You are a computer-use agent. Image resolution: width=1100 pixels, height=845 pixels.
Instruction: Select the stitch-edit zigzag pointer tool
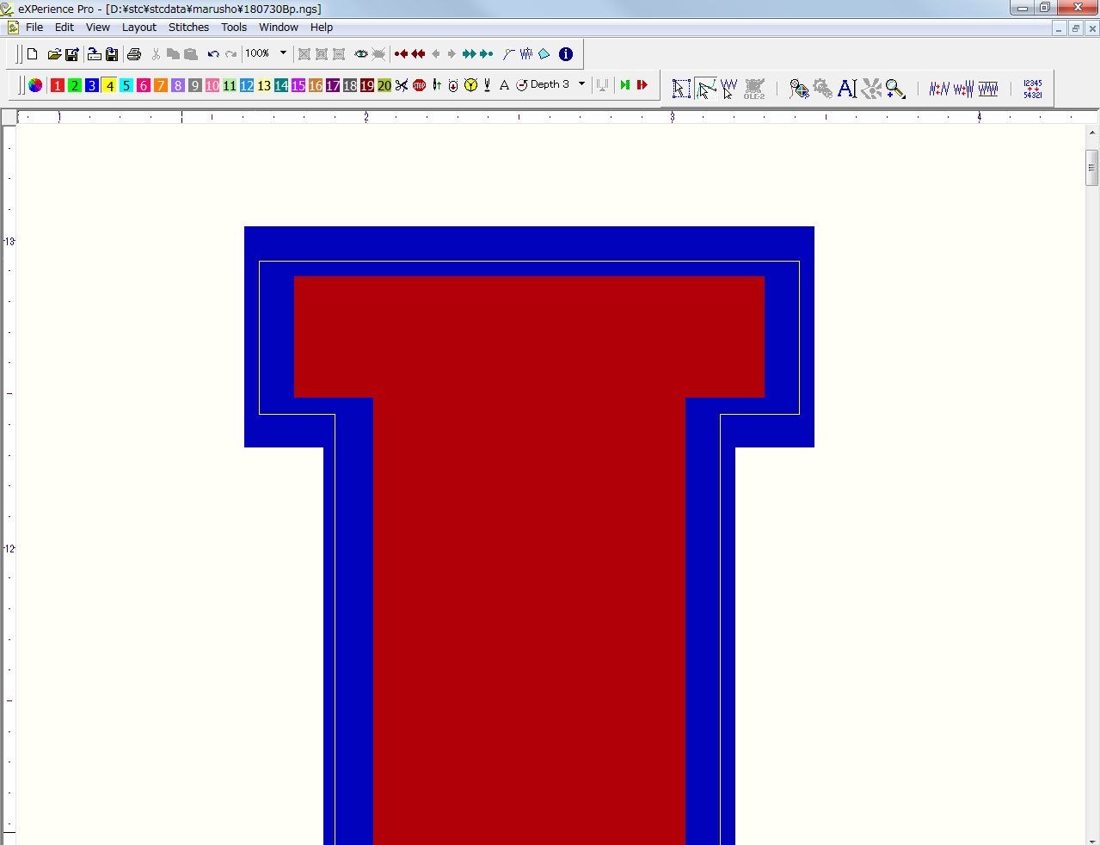click(x=729, y=89)
